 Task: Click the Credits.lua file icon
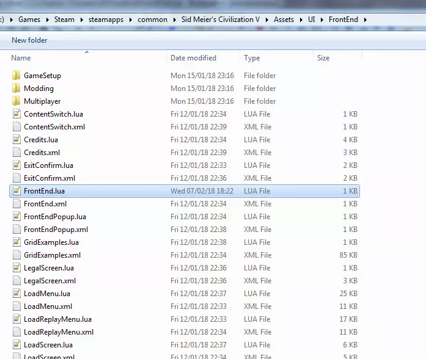click(17, 139)
